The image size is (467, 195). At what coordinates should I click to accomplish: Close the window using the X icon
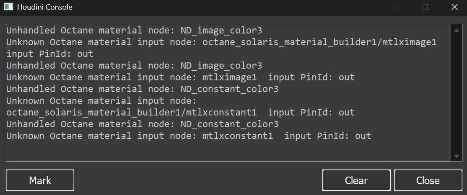pos(454,7)
